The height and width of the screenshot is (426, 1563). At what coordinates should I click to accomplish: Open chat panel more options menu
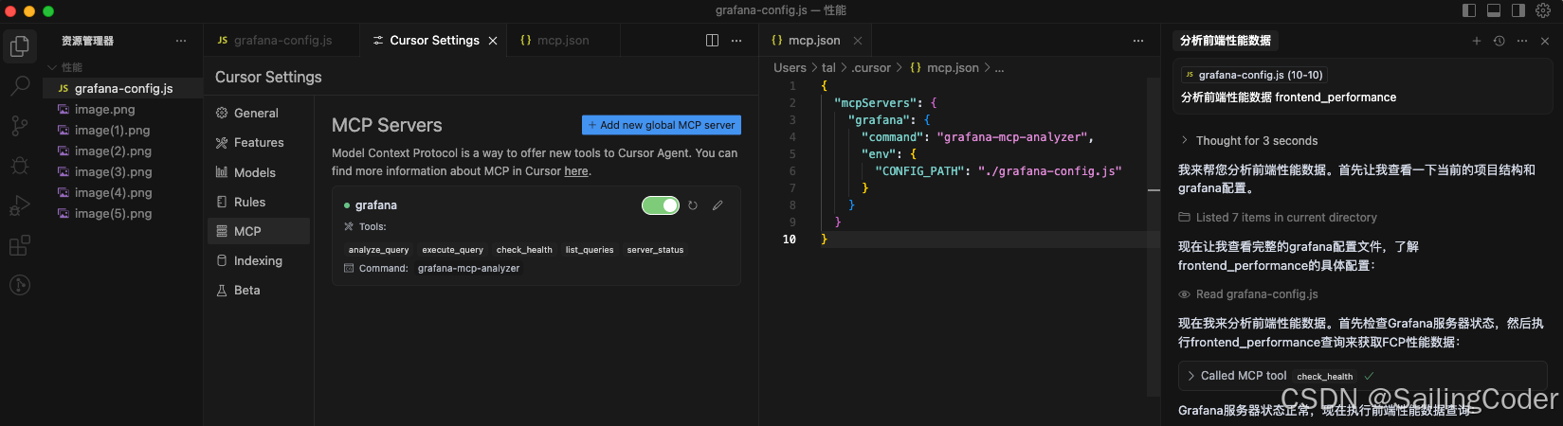pyautogui.click(x=1522, y=41)
